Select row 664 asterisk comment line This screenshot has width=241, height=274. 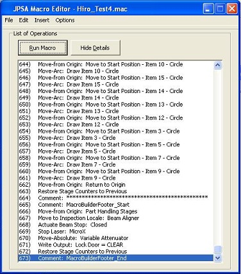pos(116,198)
